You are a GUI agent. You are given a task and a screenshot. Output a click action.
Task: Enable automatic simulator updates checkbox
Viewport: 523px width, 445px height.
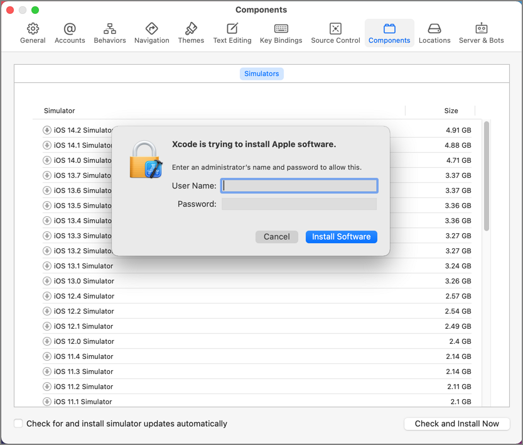(x=18, y=424)
